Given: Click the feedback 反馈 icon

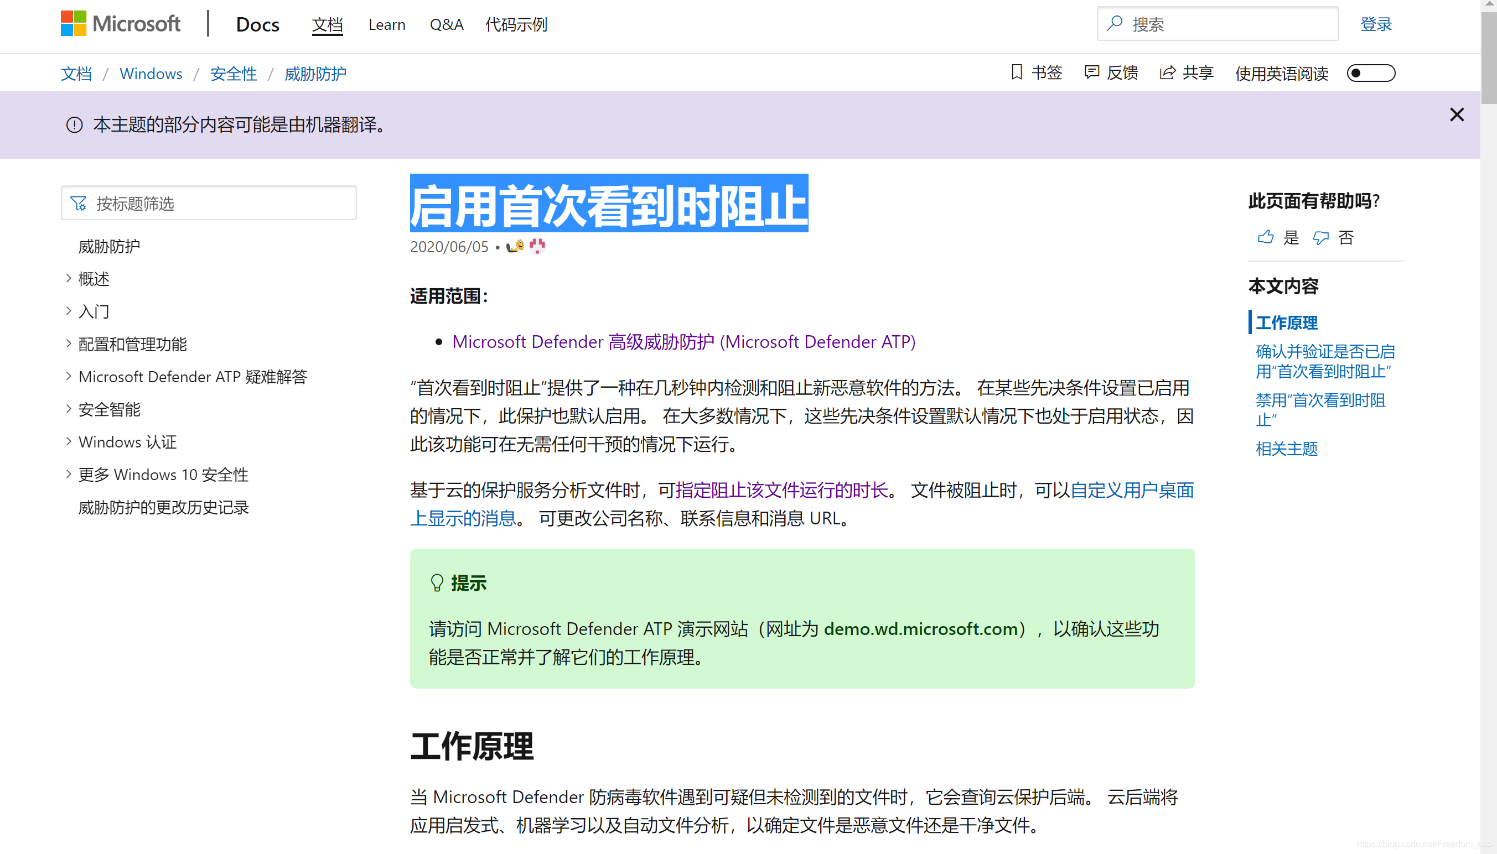Looking at the screenshot, I should point(1091,72).
